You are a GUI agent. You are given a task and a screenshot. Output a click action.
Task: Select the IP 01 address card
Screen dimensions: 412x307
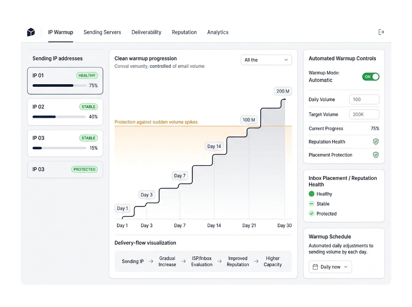pyautogui.click(x=65, y=81)
